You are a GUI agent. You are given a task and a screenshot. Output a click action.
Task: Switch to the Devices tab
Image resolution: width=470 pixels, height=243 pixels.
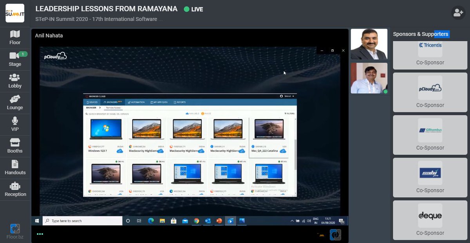[x=92, y=102]
